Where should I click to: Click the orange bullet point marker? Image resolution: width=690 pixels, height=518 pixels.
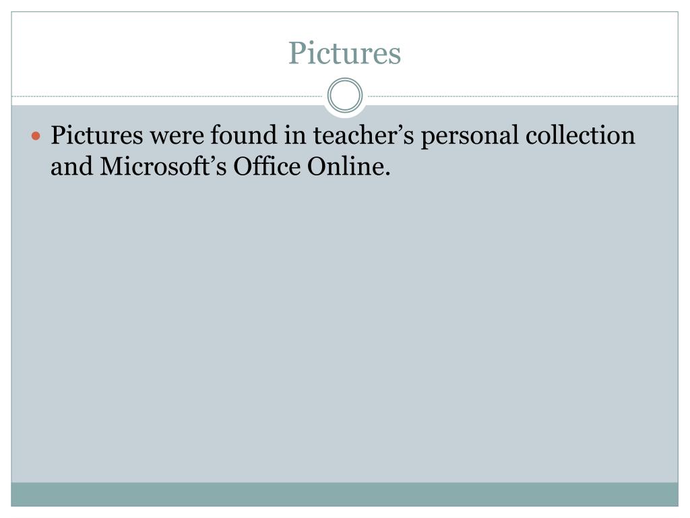click(x=36, y=136)
